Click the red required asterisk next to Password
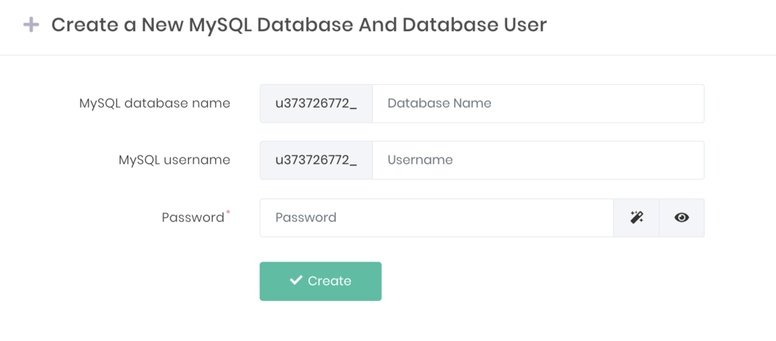Screen dimensions: 776x341 (x=229, y=214)
